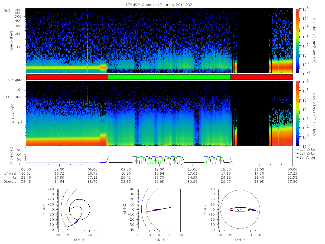325x244 pixels.
Task: Click the Dipole L value 35.48
Action: click(26, 182)
